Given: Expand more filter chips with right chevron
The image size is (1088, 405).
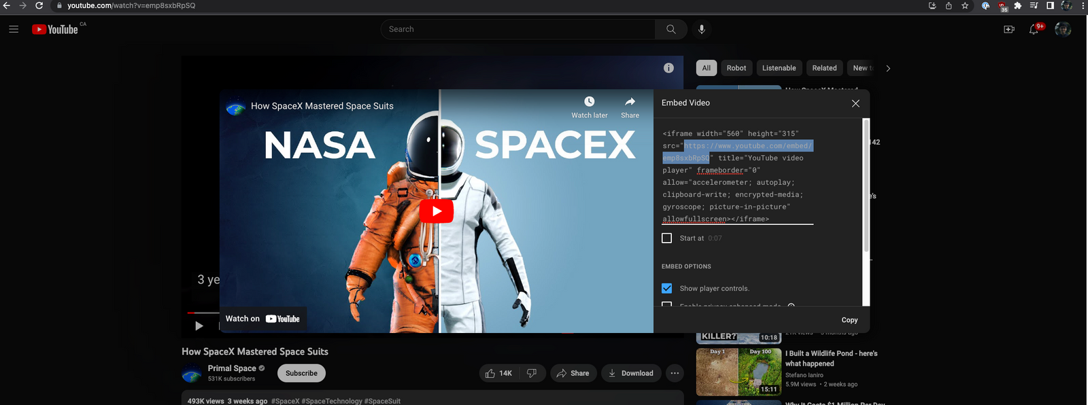Looking at the screenshot, I should click(x=888, y=69).
